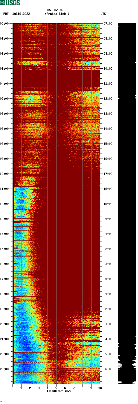Click the 12:00 UTC time label
This screenshot has width=138, height=404.
pos(108,98)
